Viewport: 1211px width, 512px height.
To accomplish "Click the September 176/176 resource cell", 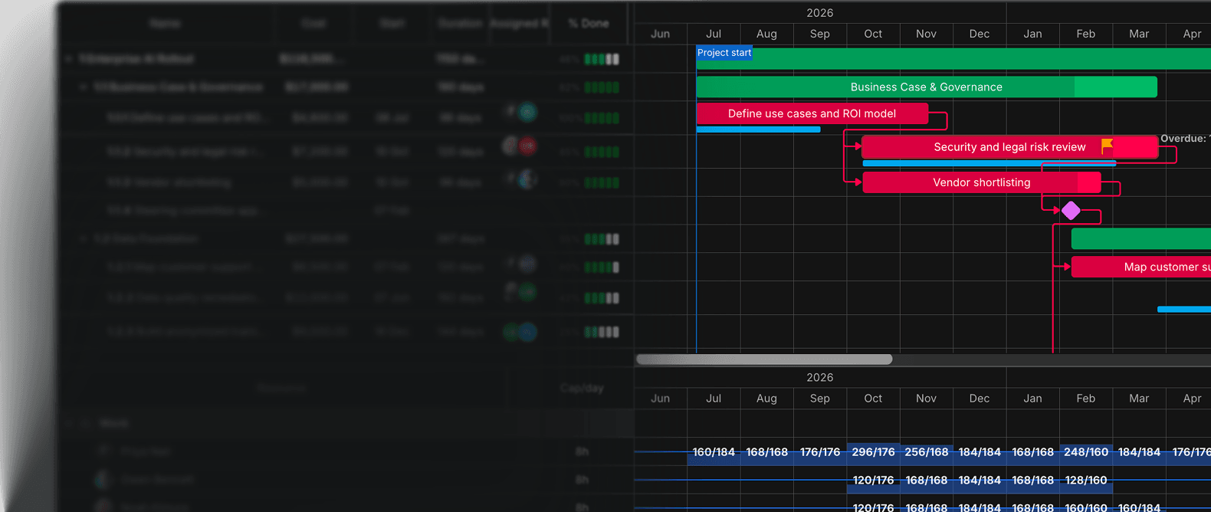I will tap(820, 452).
